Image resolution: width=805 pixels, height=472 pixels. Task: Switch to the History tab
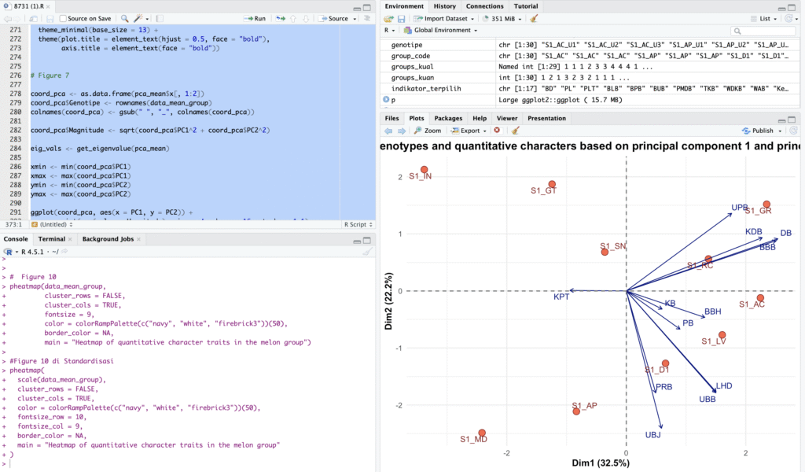pos(444,6)
